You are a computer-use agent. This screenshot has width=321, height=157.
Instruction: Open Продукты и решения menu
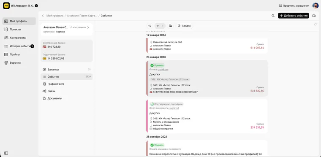pyautogui.click(x=294, y=6)
